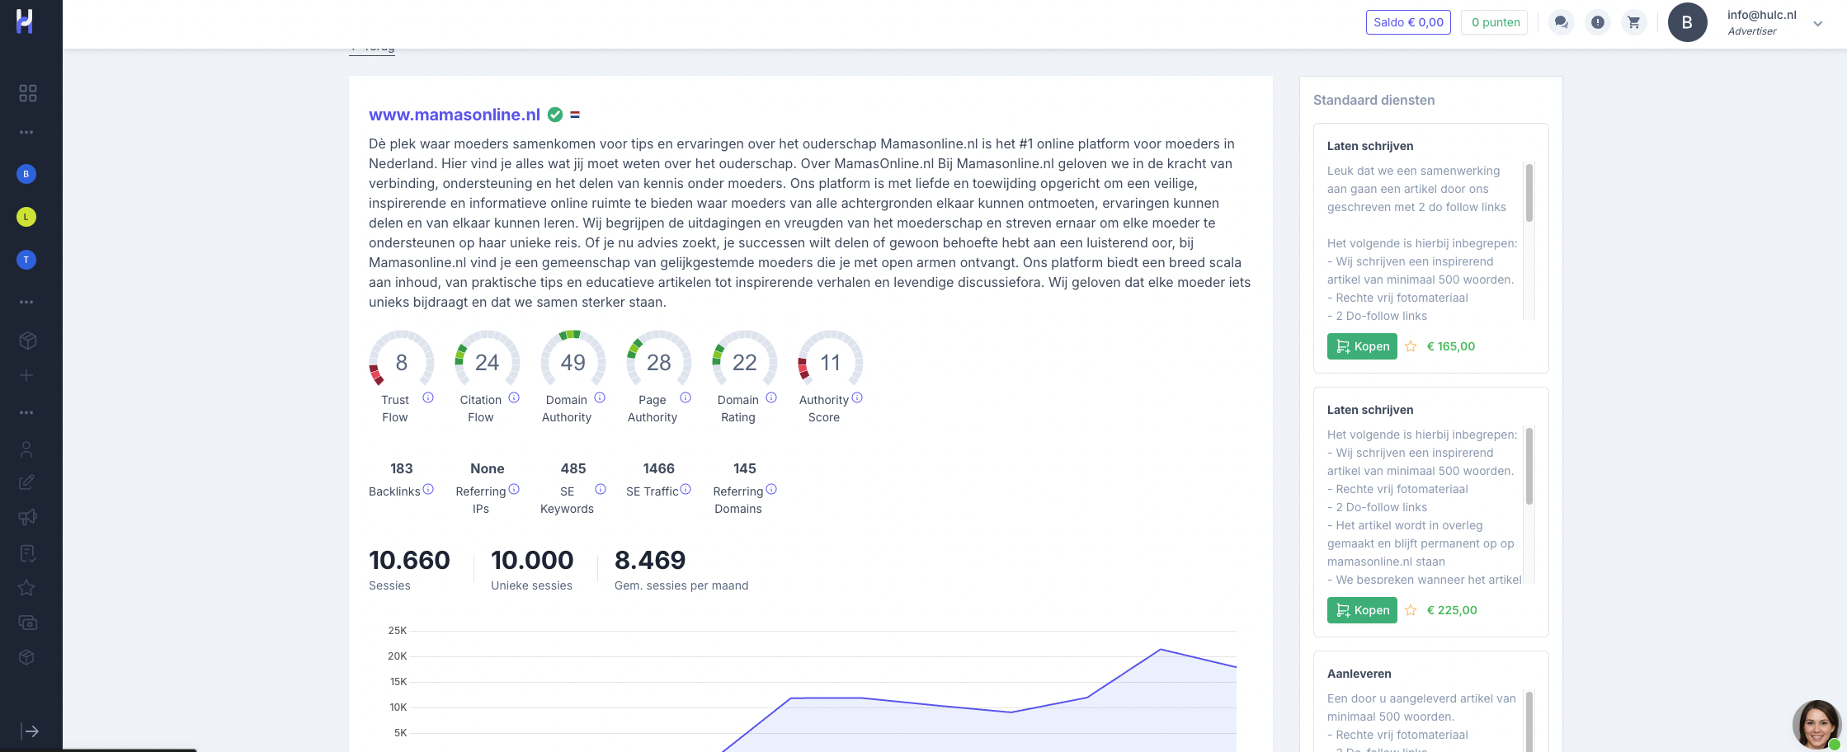Click the Aanleveren service title
The height and width of the screenshot is (752, 1847).
coord(1359,674)
